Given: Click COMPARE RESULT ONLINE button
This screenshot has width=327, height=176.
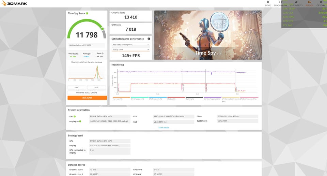Looking at the screenshot, I should tap(87, 93).
